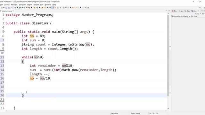Click the New Java Class icon
The image size is (205, 115).
[x=37, y=8]
